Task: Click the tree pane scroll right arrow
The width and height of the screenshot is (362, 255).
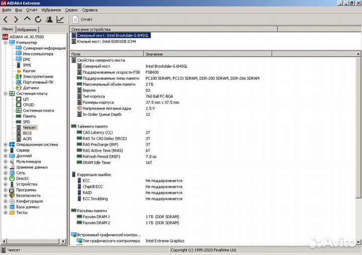Action: (x=63, y=241)
